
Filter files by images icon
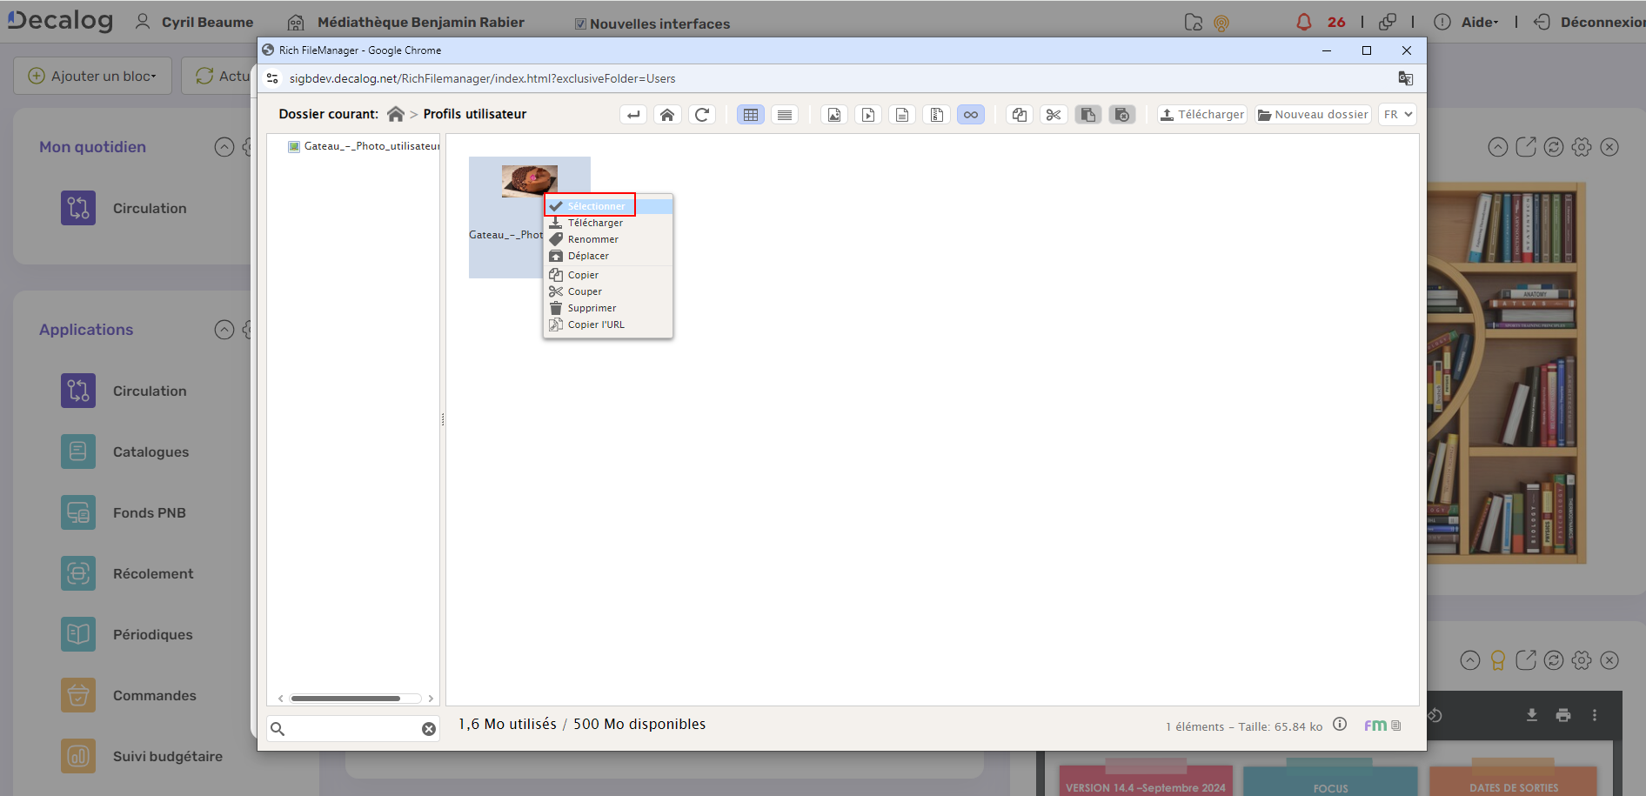point(833,115)
